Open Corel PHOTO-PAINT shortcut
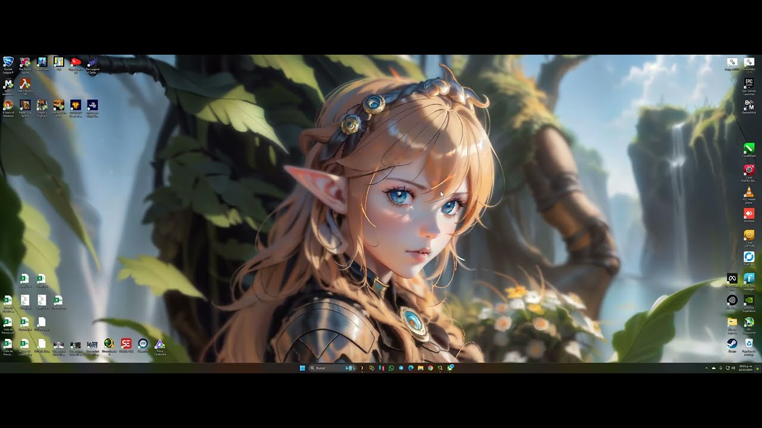762x428 pixels. pos(749,172)
